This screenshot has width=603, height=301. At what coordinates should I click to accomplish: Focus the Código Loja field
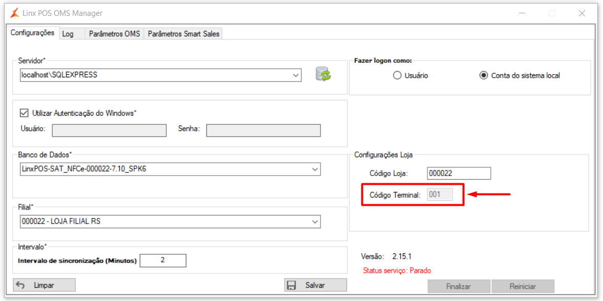point(459,174)
